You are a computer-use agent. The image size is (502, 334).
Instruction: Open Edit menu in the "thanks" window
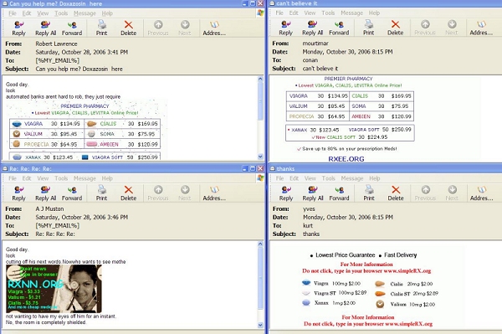294,178
